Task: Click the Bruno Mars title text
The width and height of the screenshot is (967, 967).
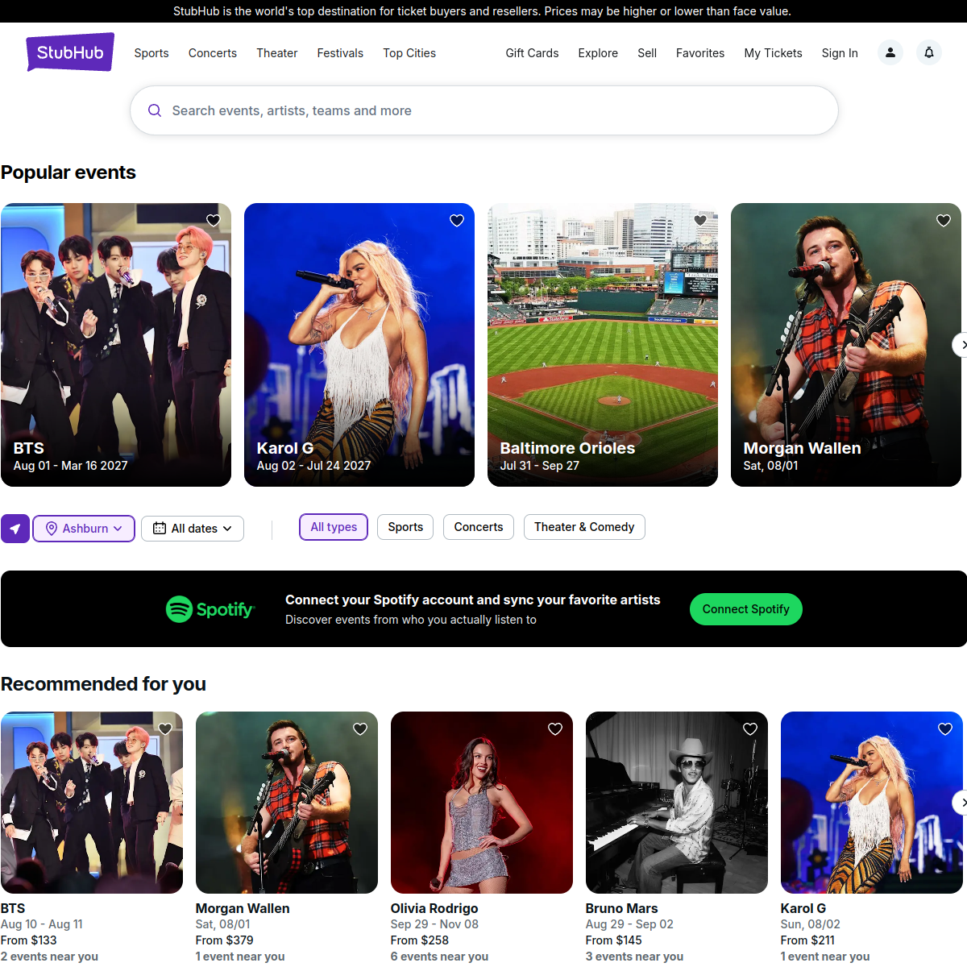Action: coord(621,908)
